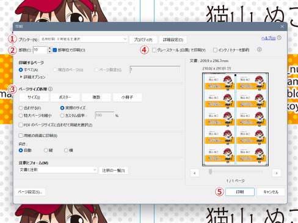Click the page range input field
This screenshot has width=298, height=223.
[x=155, y=69]
